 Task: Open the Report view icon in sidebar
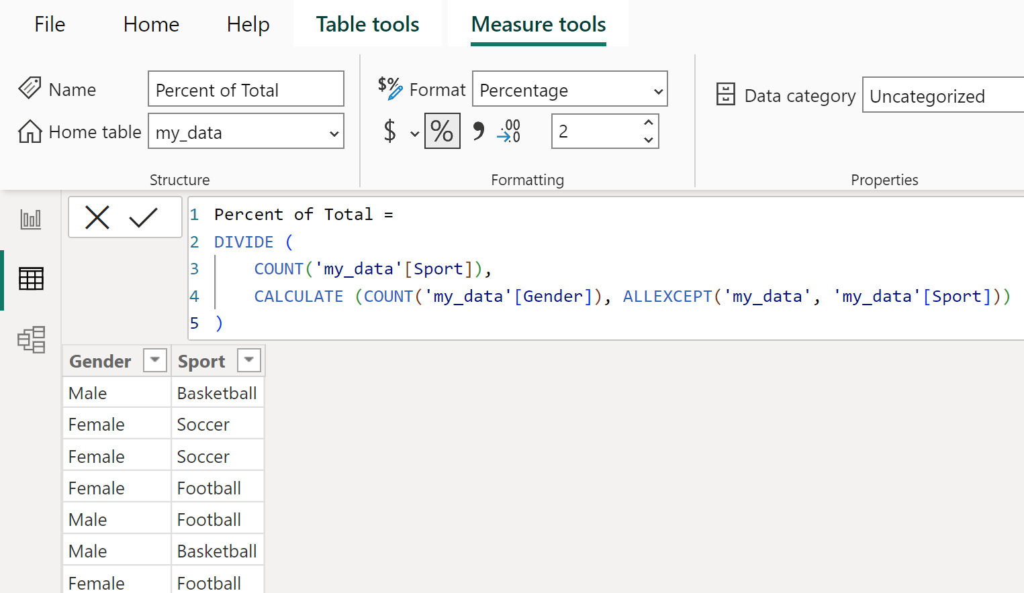tap(31, 219)
